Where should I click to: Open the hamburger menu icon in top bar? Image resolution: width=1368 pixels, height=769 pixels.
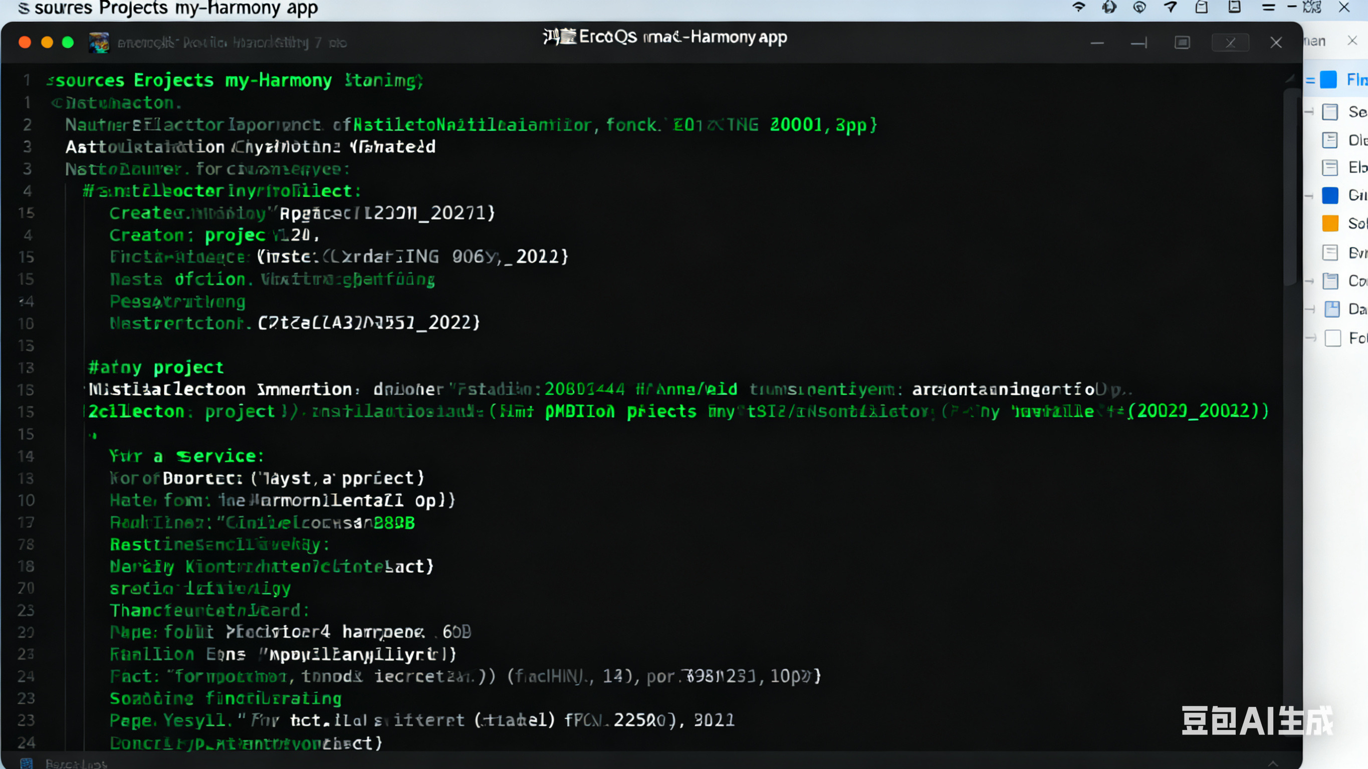[1269, 8]
